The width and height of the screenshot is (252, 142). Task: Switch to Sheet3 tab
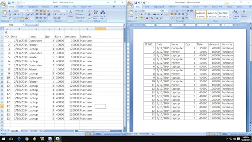pyautogui.click(x=34, y=131)
